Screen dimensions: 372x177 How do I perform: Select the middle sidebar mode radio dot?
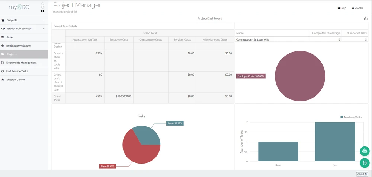click(42, 7)
